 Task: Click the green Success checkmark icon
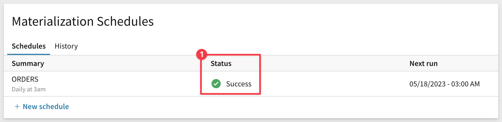(216, 84)
